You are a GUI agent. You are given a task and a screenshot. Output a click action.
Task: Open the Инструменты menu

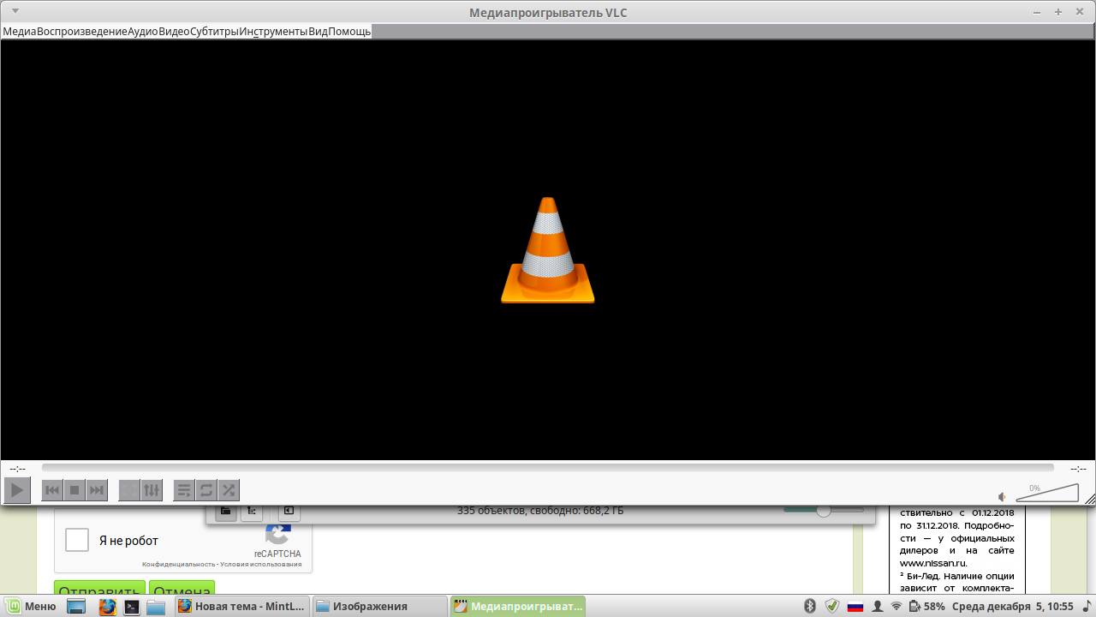coord(273,31)
